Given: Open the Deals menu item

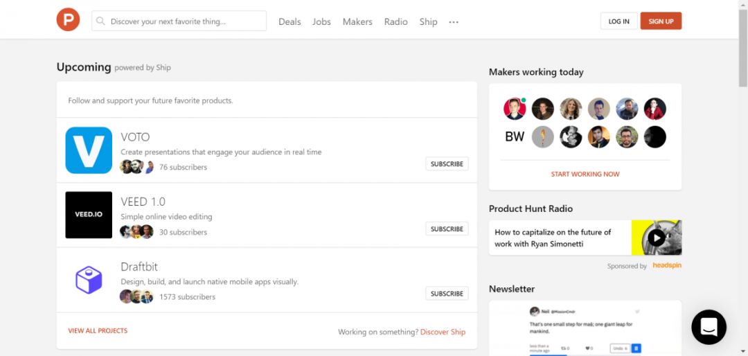Looking at the screenshot, I should click(x=290, y=21).
